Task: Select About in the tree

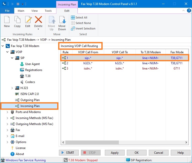Action: tap(17, 154)
